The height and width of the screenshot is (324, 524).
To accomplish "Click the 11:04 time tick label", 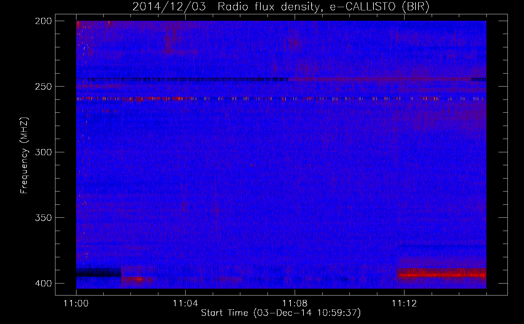I will pos(186,304).
